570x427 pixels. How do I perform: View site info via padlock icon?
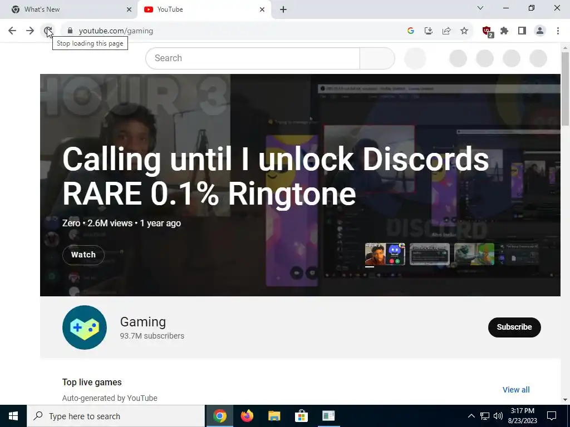tap(70, 31)
